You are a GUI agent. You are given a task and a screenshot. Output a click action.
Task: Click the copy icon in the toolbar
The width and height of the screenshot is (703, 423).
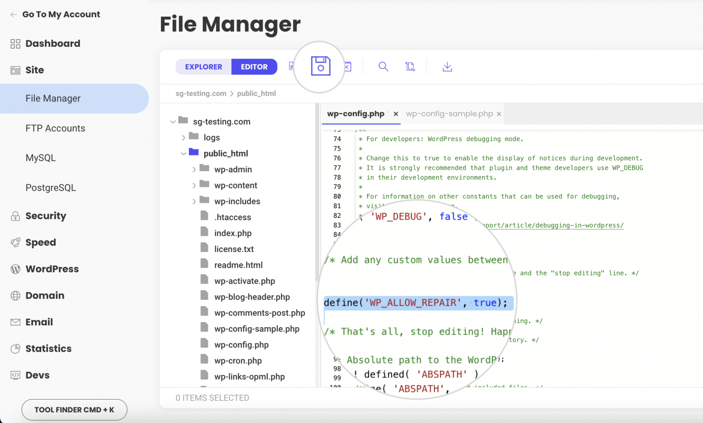(x=410, y=67)
